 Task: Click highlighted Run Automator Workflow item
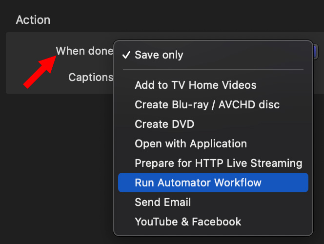213,183
